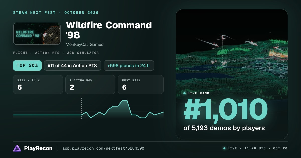
Task: Click the LIVE RANK indicator dot
Action: (x=185, y=93)
